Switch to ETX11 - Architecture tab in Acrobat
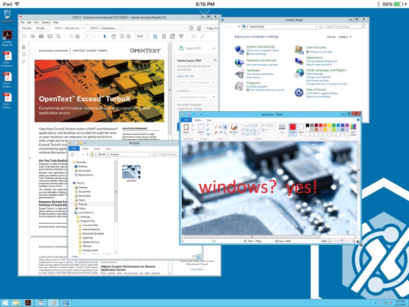 pos(102,28)
